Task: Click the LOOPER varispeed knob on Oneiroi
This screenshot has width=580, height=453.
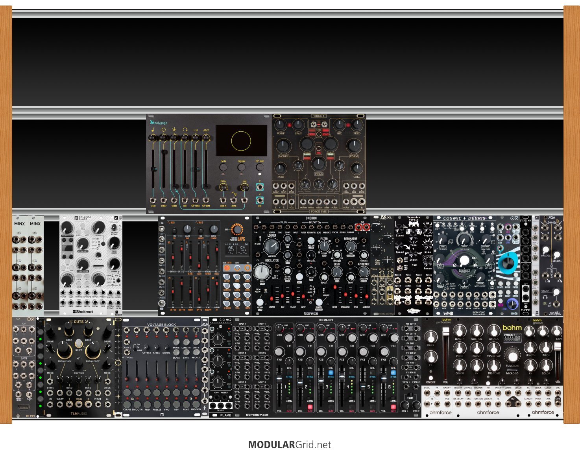Action: (272, 247)
